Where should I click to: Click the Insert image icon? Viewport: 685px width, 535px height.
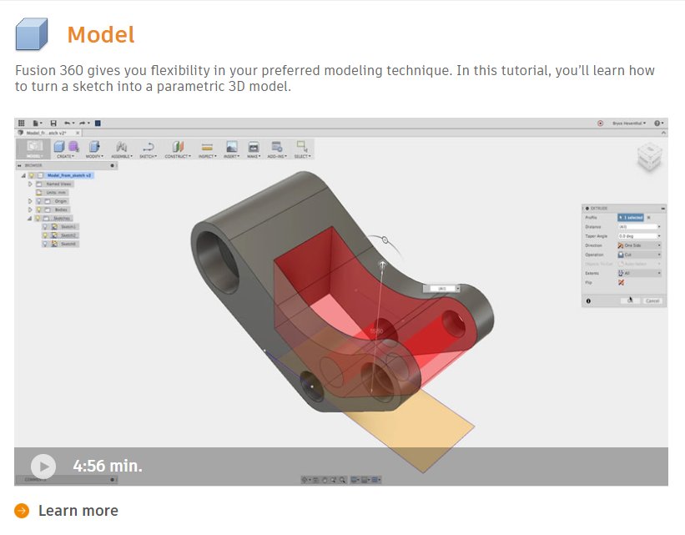pyautogui.click(x=232, y=146)
